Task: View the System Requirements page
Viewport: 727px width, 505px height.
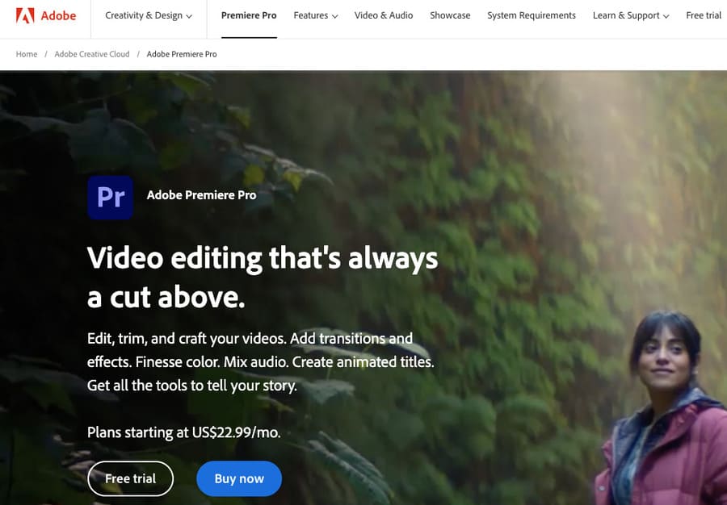Action: 531,15
